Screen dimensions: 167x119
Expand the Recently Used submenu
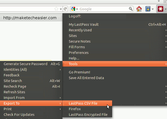click(x=115, y=30)
